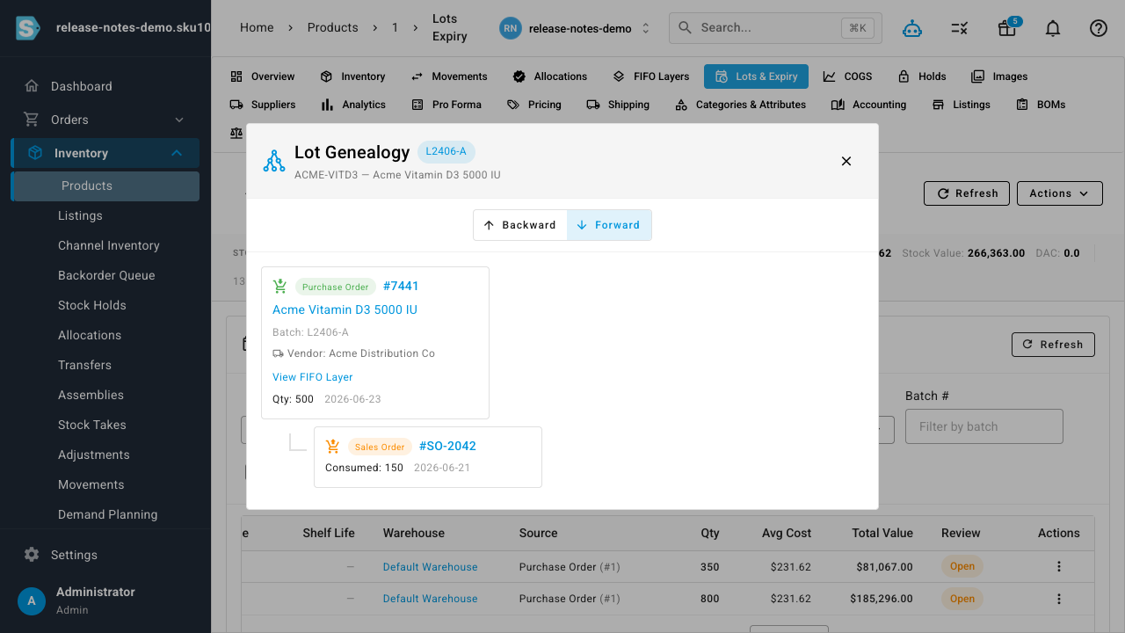The height and width of the screenshot is (633, 1125).
Task: Click the L2406-A lot badge
Action: (446, 152)
